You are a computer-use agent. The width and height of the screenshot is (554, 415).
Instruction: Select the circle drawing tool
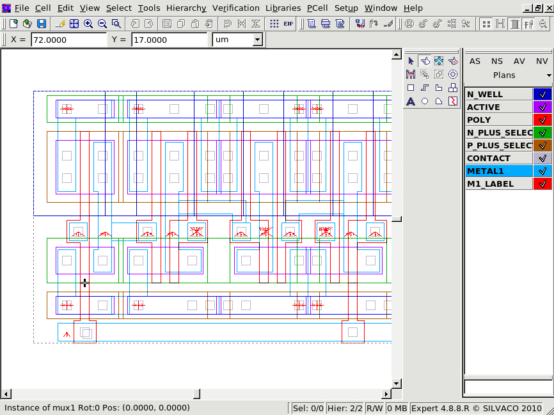425,101
